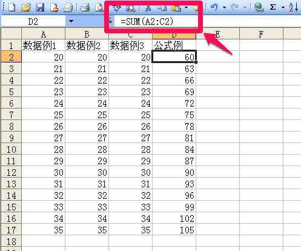Select cell D13 containing 93
301x251 pixels.
point(174,184)
